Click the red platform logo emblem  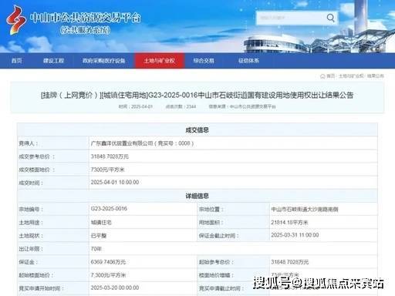pyautogui.click(x=16, y=21)
